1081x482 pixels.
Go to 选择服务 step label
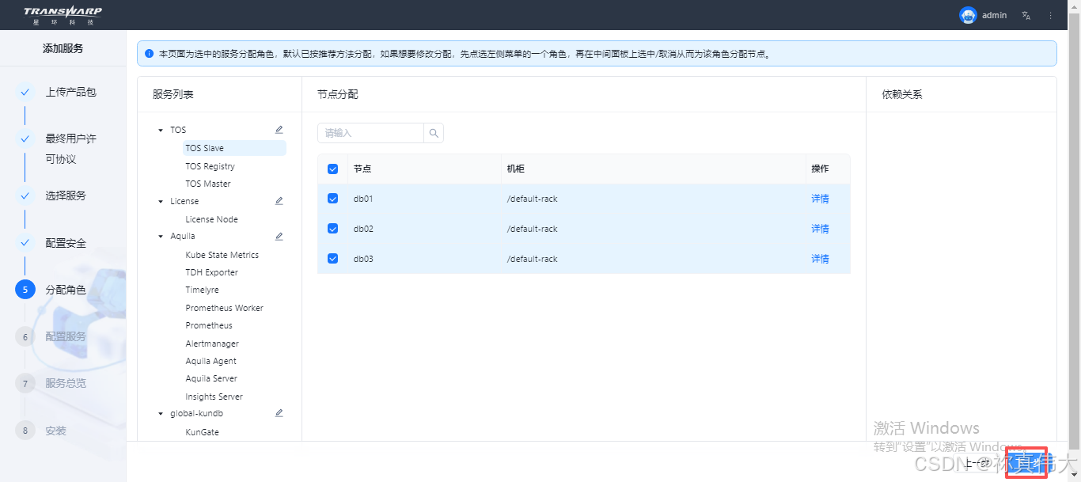point(66,195)
